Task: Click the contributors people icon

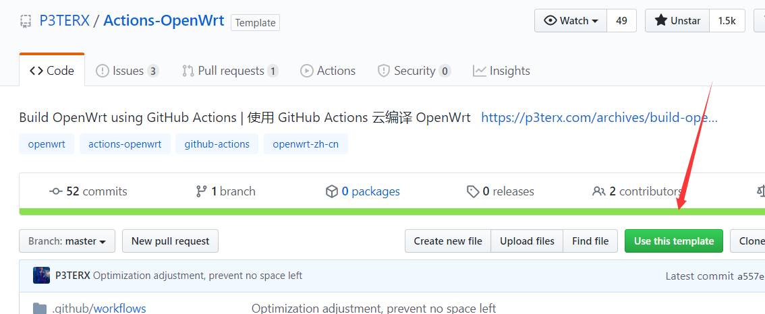Action: (x=598, y=191)
